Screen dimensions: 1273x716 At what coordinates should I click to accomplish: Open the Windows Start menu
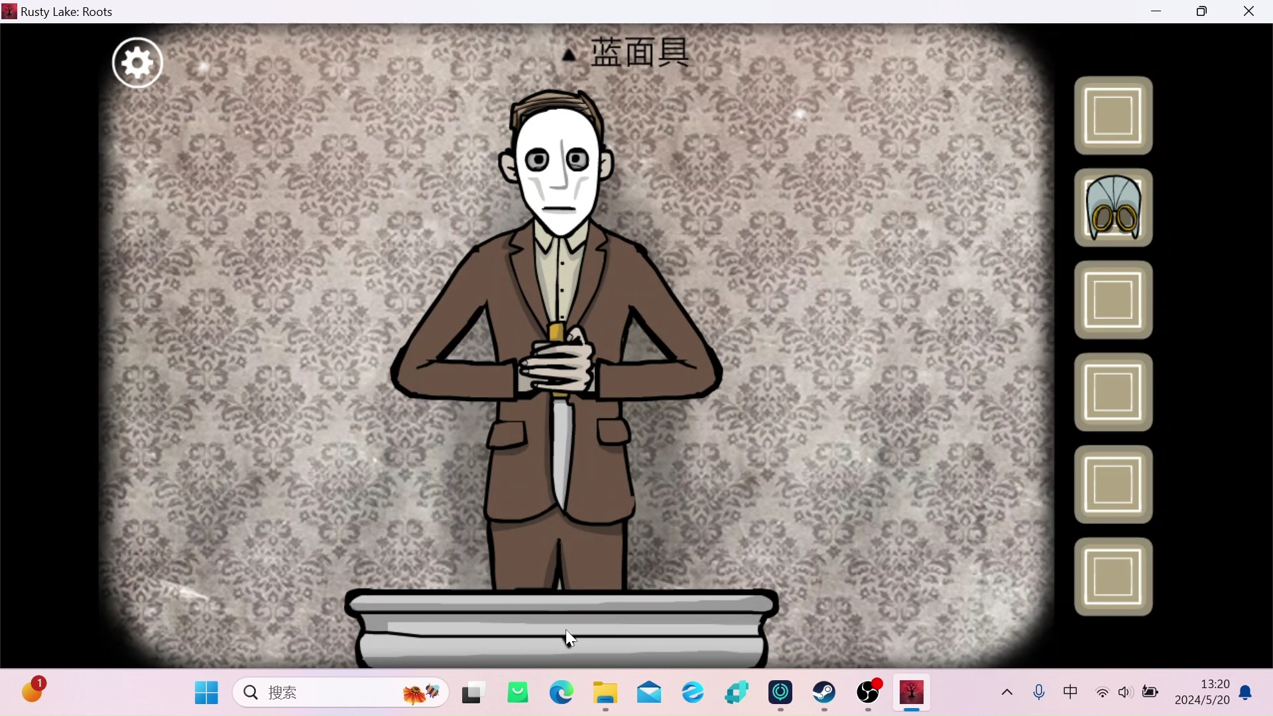click(207, 693)
